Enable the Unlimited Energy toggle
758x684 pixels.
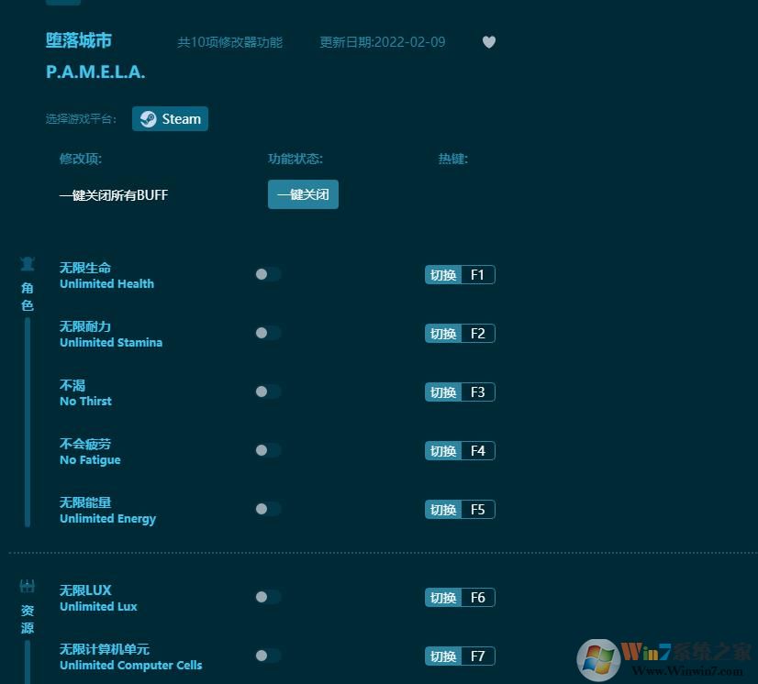coord(267,509)
